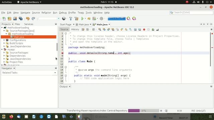Open the Debug Project dropdown arrow
The height and width of the screenshot is (120, 214).
[97, 19]
